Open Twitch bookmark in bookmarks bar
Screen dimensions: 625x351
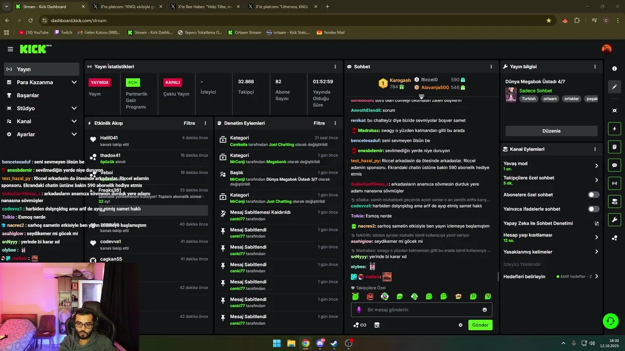(x=63, y=33)
